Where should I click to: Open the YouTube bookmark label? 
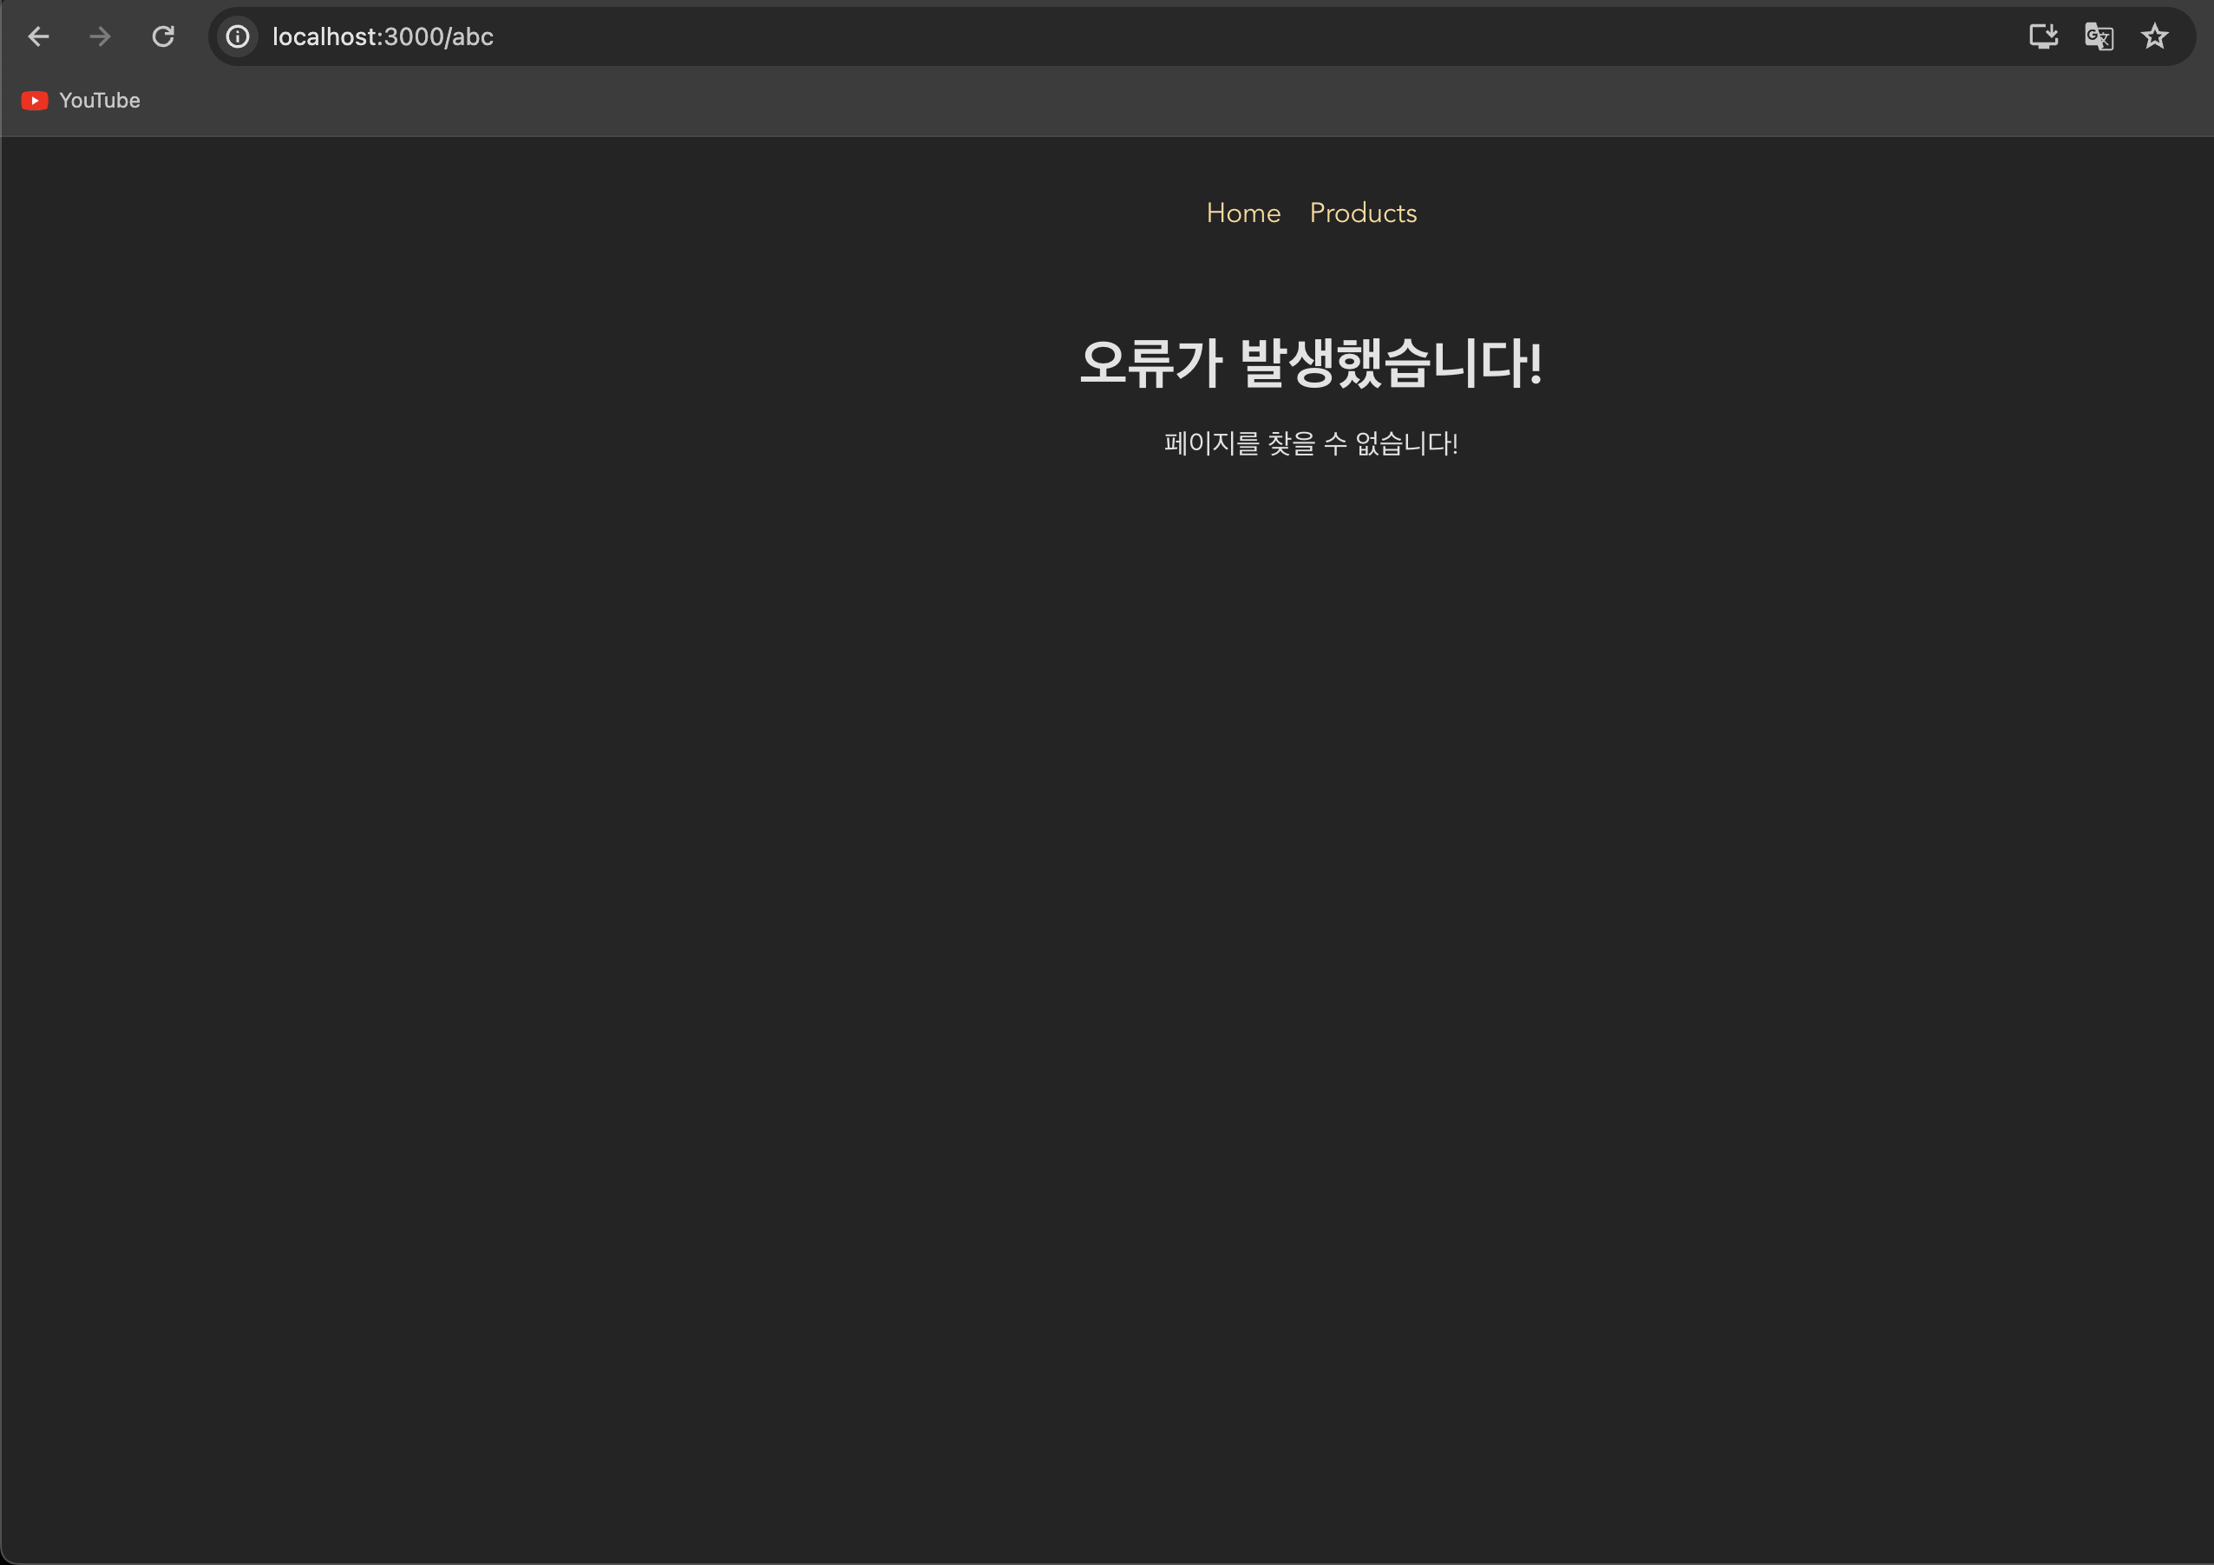tap(99, 101)
